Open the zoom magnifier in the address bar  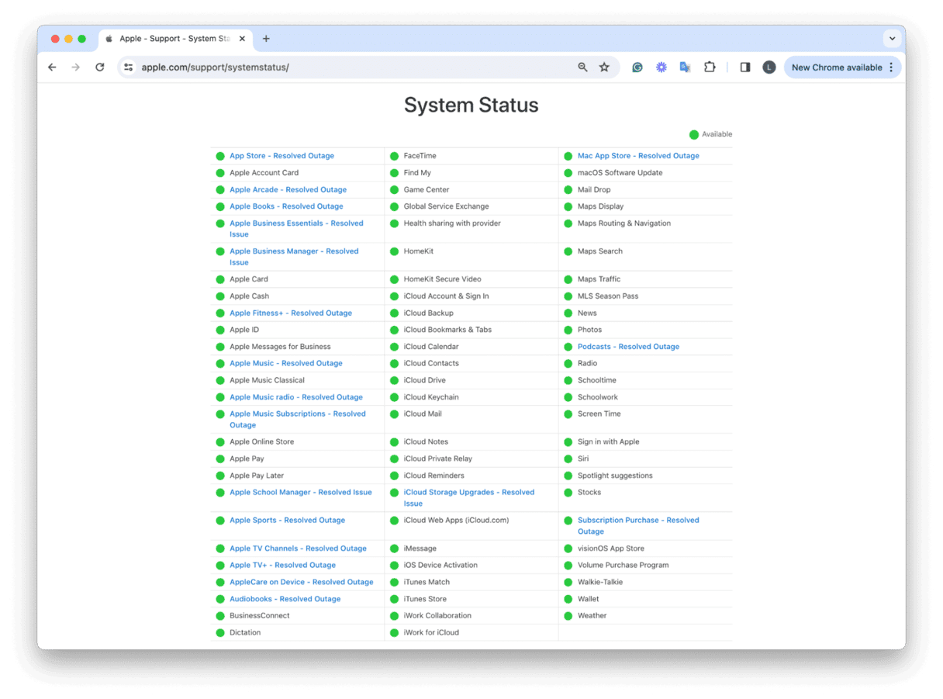(x=582, y=67)
